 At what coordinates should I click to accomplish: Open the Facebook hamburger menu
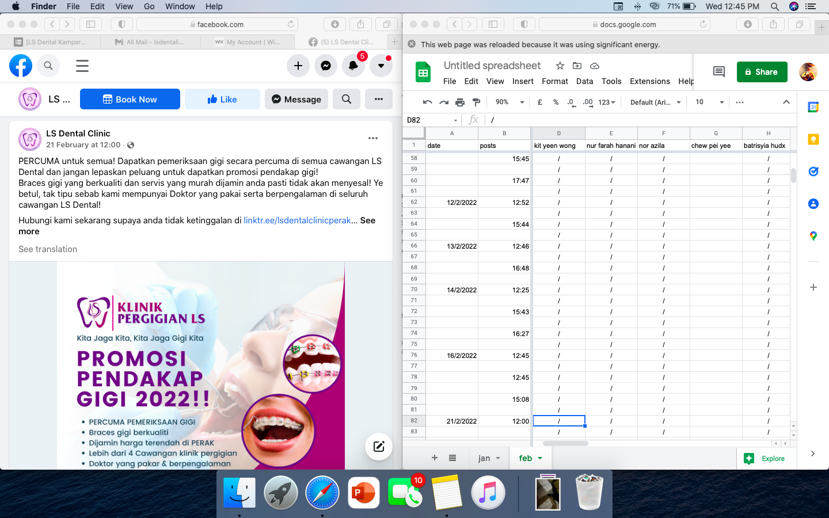[x=82, y=66]
